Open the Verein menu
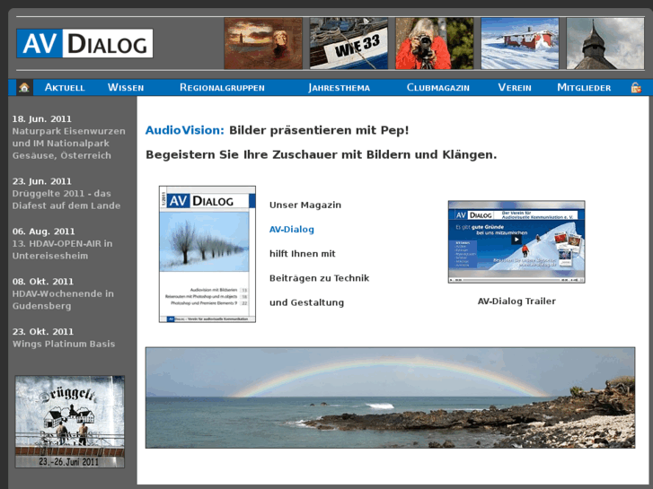 [515, 87]
